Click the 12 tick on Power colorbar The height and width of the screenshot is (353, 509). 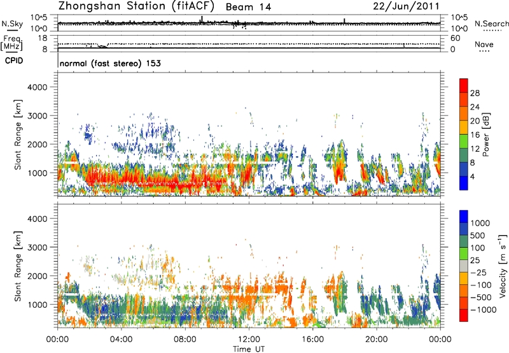click(475, 149)
